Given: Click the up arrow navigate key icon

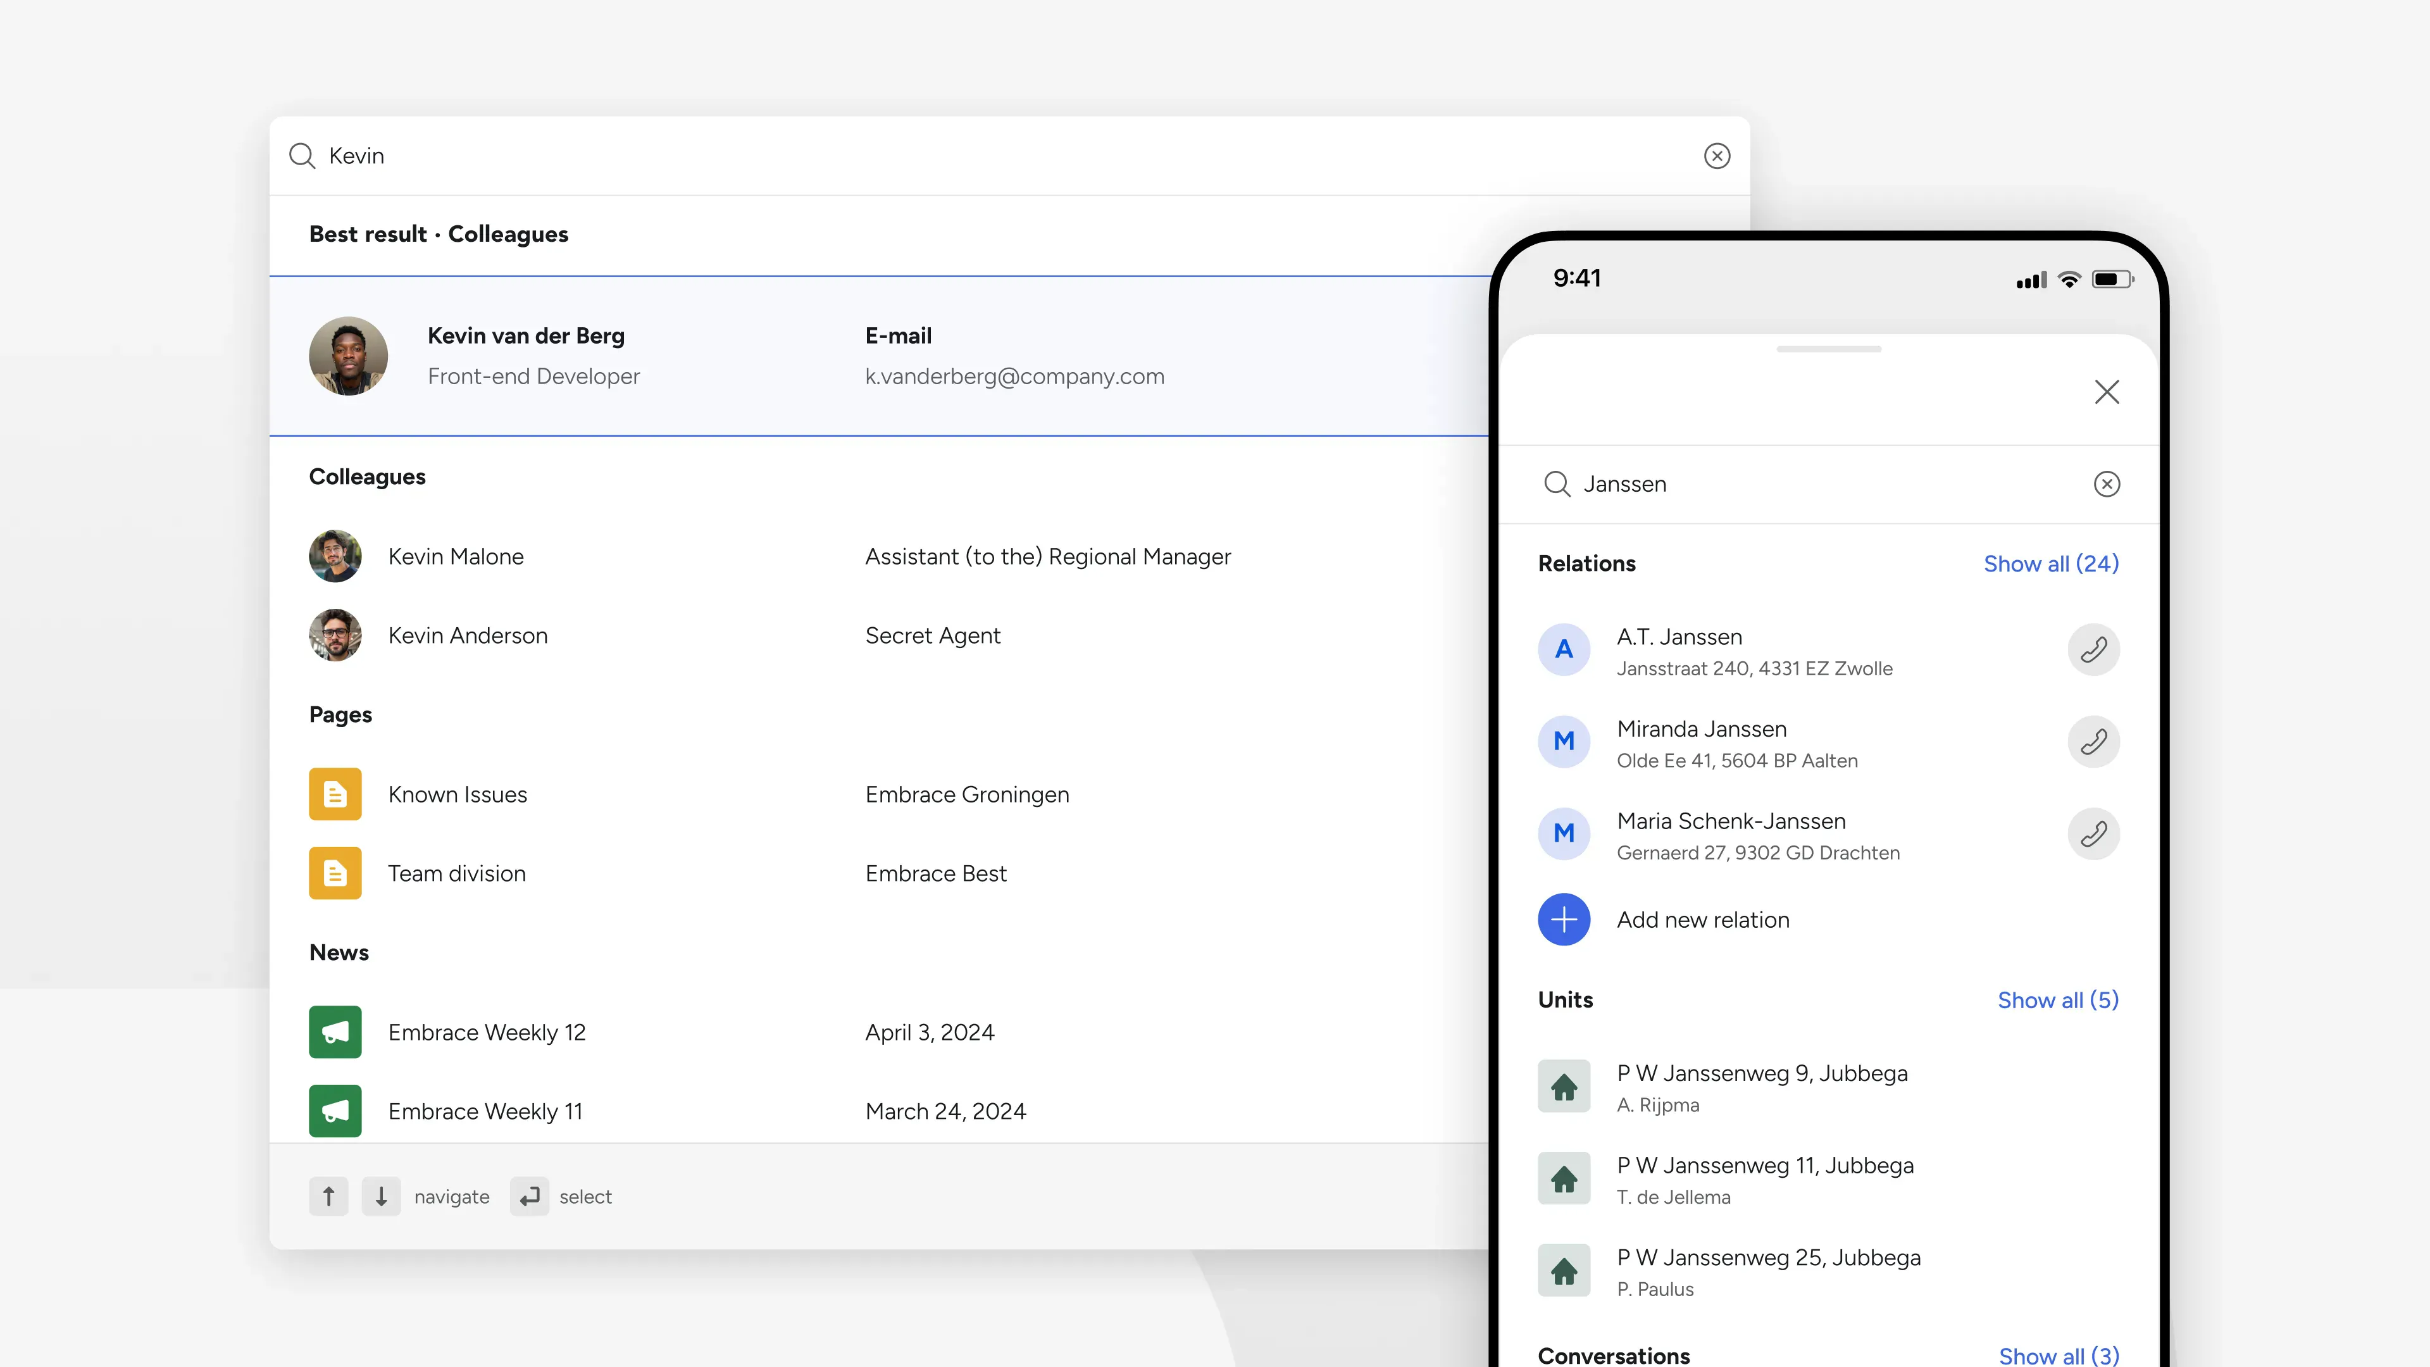Looking at the screenshot, I should pos(328,1196).
